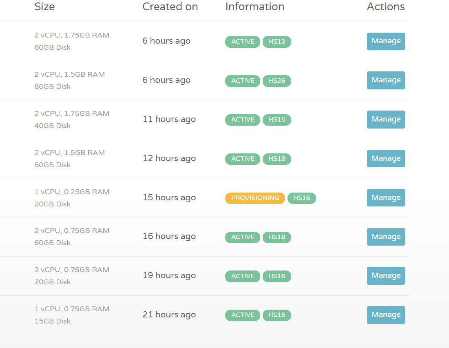Click Manage for the HS13 server
Image resolution: width=449 pixels, height=348 pixels.
click(x=385, y=41)
